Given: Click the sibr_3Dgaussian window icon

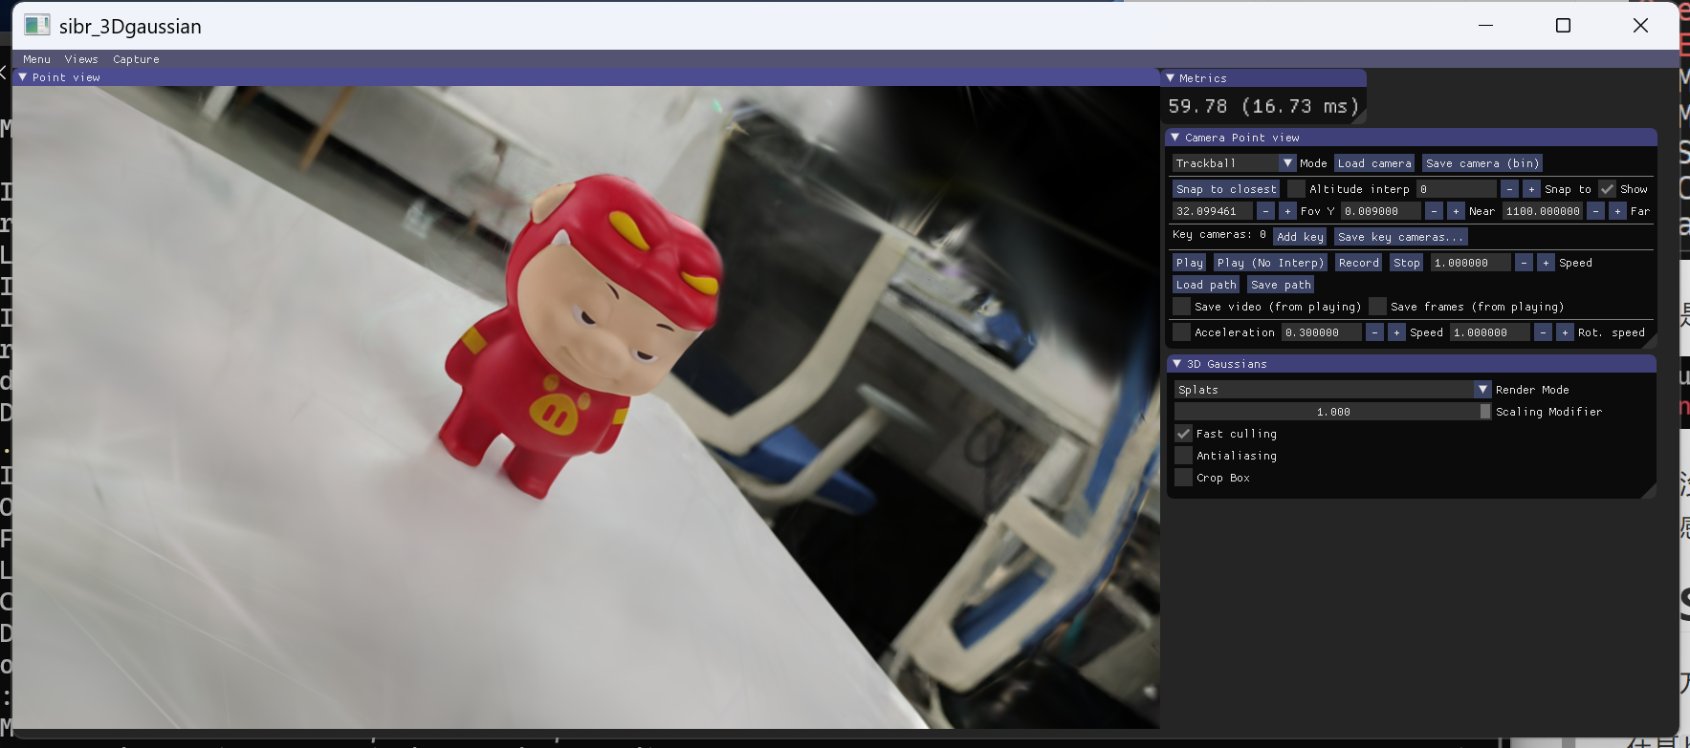Looking at the screenshot, I should (36, 26).
